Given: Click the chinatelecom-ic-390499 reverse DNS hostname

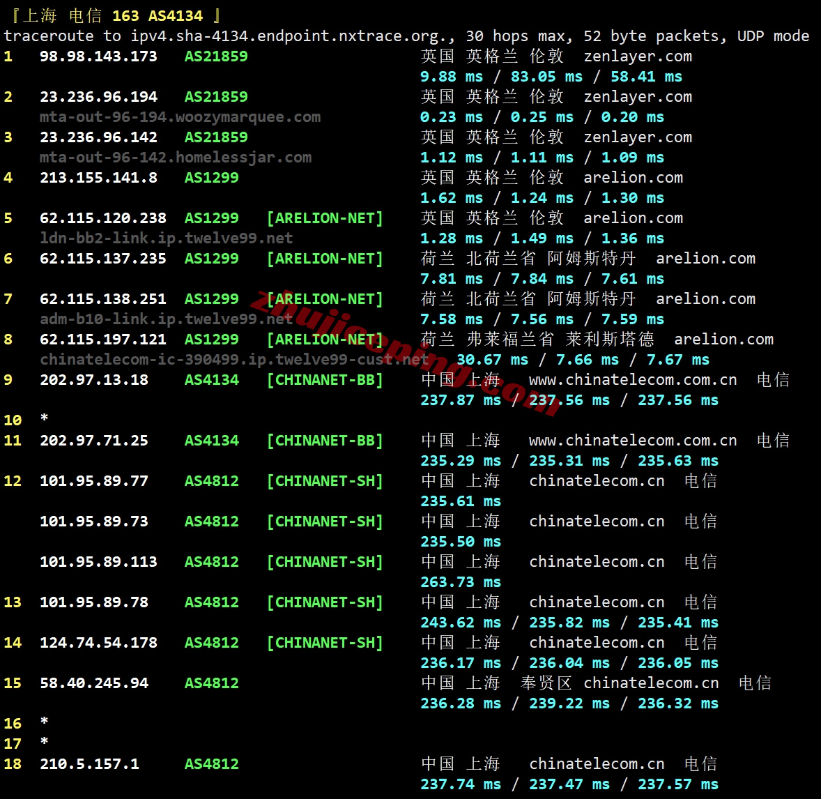Looking at the screenshot, I should (233, 360).
